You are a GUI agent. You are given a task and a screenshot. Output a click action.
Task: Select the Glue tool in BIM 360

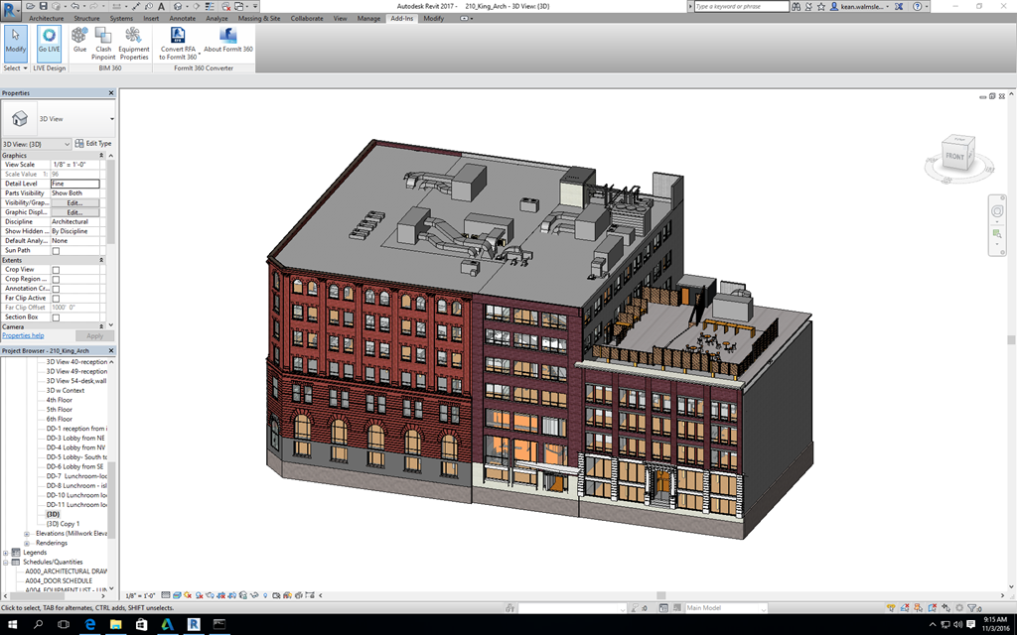pyautogui.click(x=79, y=41)
